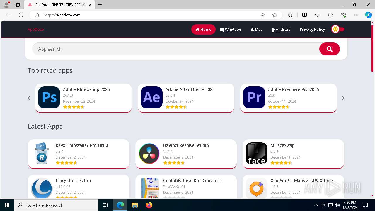Open the Windows category
This screenshot has width=375, height=211.
231,29
